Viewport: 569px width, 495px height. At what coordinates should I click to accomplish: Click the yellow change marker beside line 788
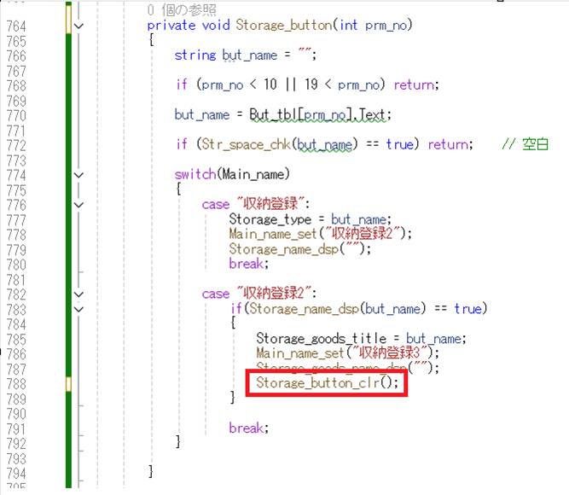pyautogui.click(x=68, y=382)
